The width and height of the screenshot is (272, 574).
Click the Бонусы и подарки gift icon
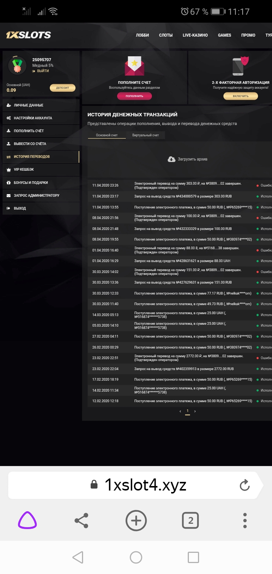click(9, 183)
